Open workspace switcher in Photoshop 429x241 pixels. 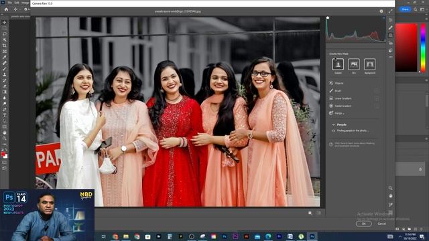[422, 9]
